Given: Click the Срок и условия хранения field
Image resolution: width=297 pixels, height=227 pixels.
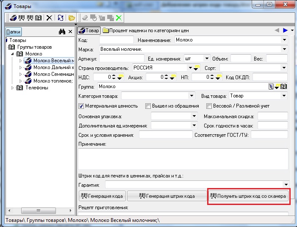Looking at the screenshot, I should pyautogui.click(x=166, y=135).
